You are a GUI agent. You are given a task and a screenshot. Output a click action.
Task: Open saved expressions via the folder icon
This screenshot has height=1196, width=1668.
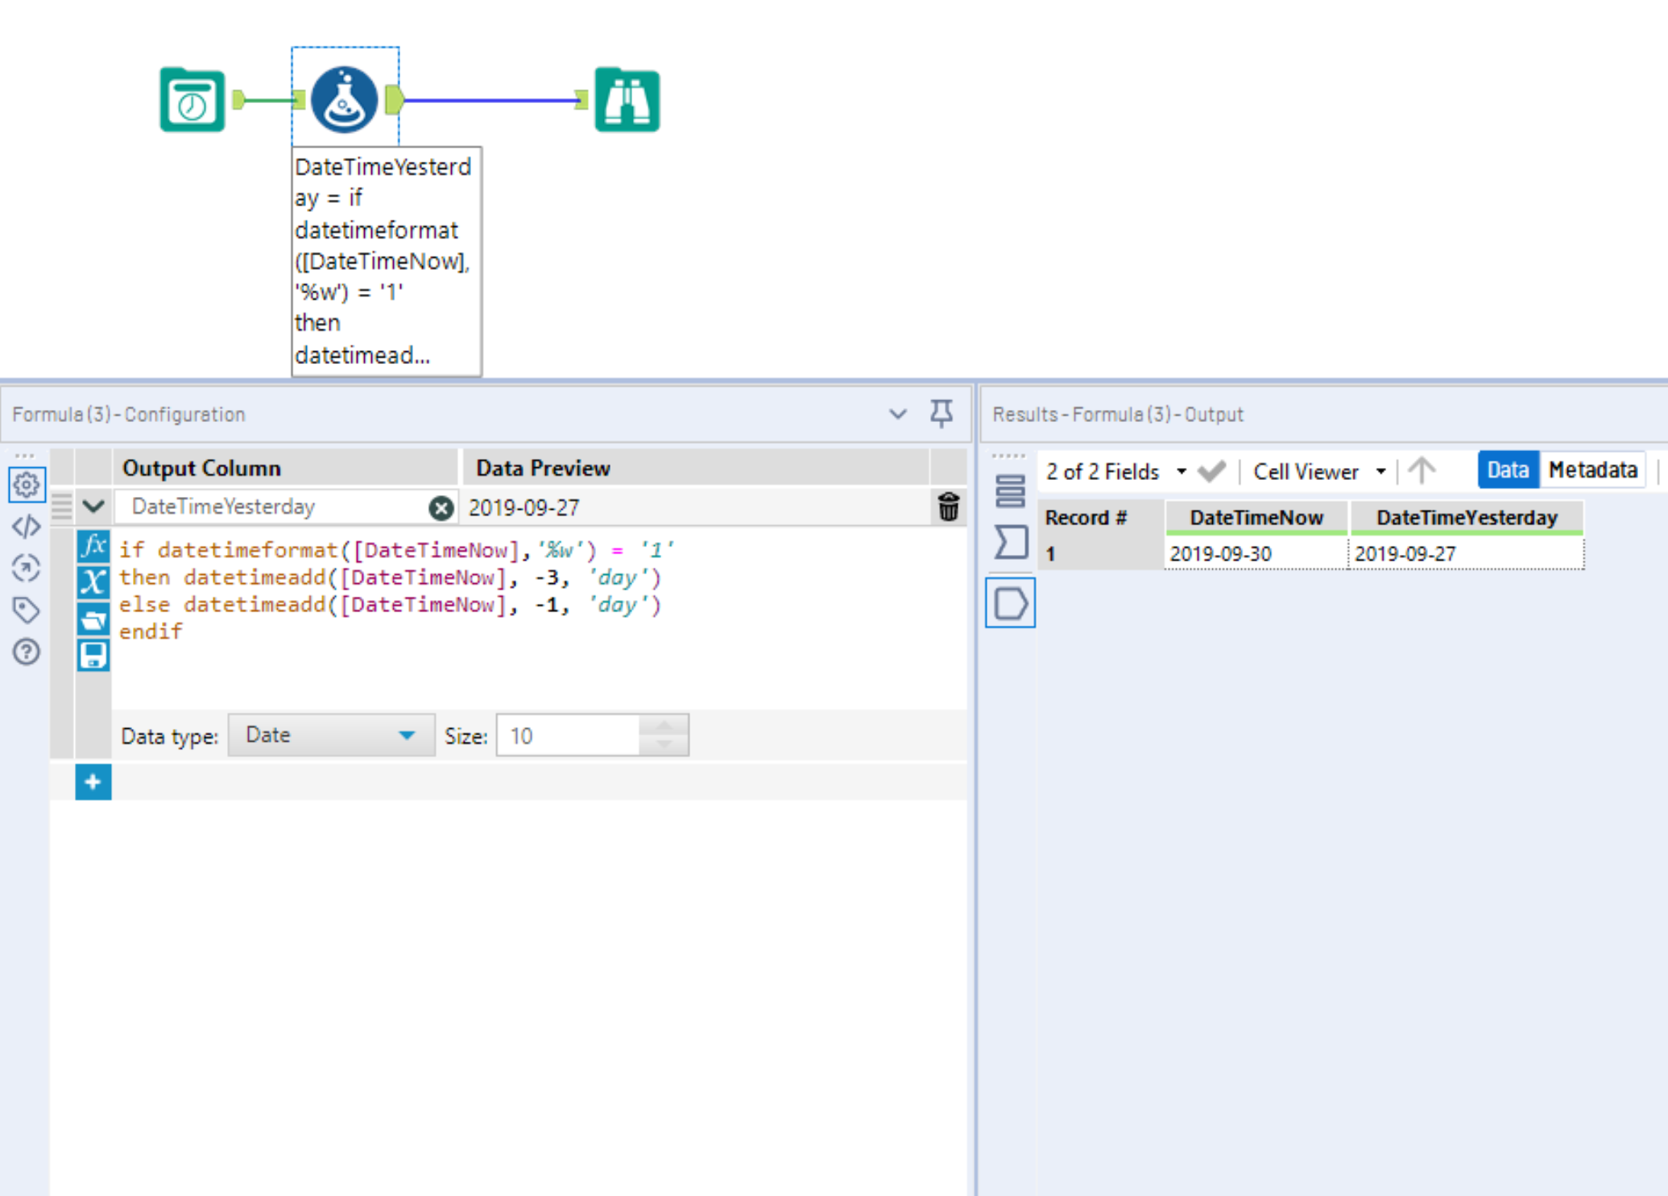pos(93,618)
